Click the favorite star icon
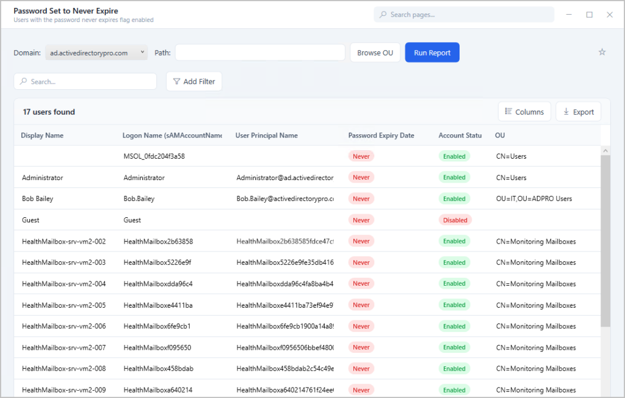This screenshot has width=625, height=398. [602, 52]
